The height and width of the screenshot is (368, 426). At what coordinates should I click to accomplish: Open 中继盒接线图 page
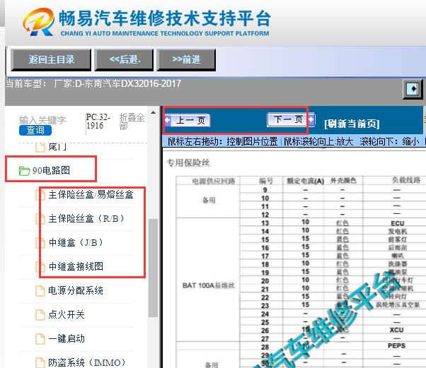pos(76,266)
